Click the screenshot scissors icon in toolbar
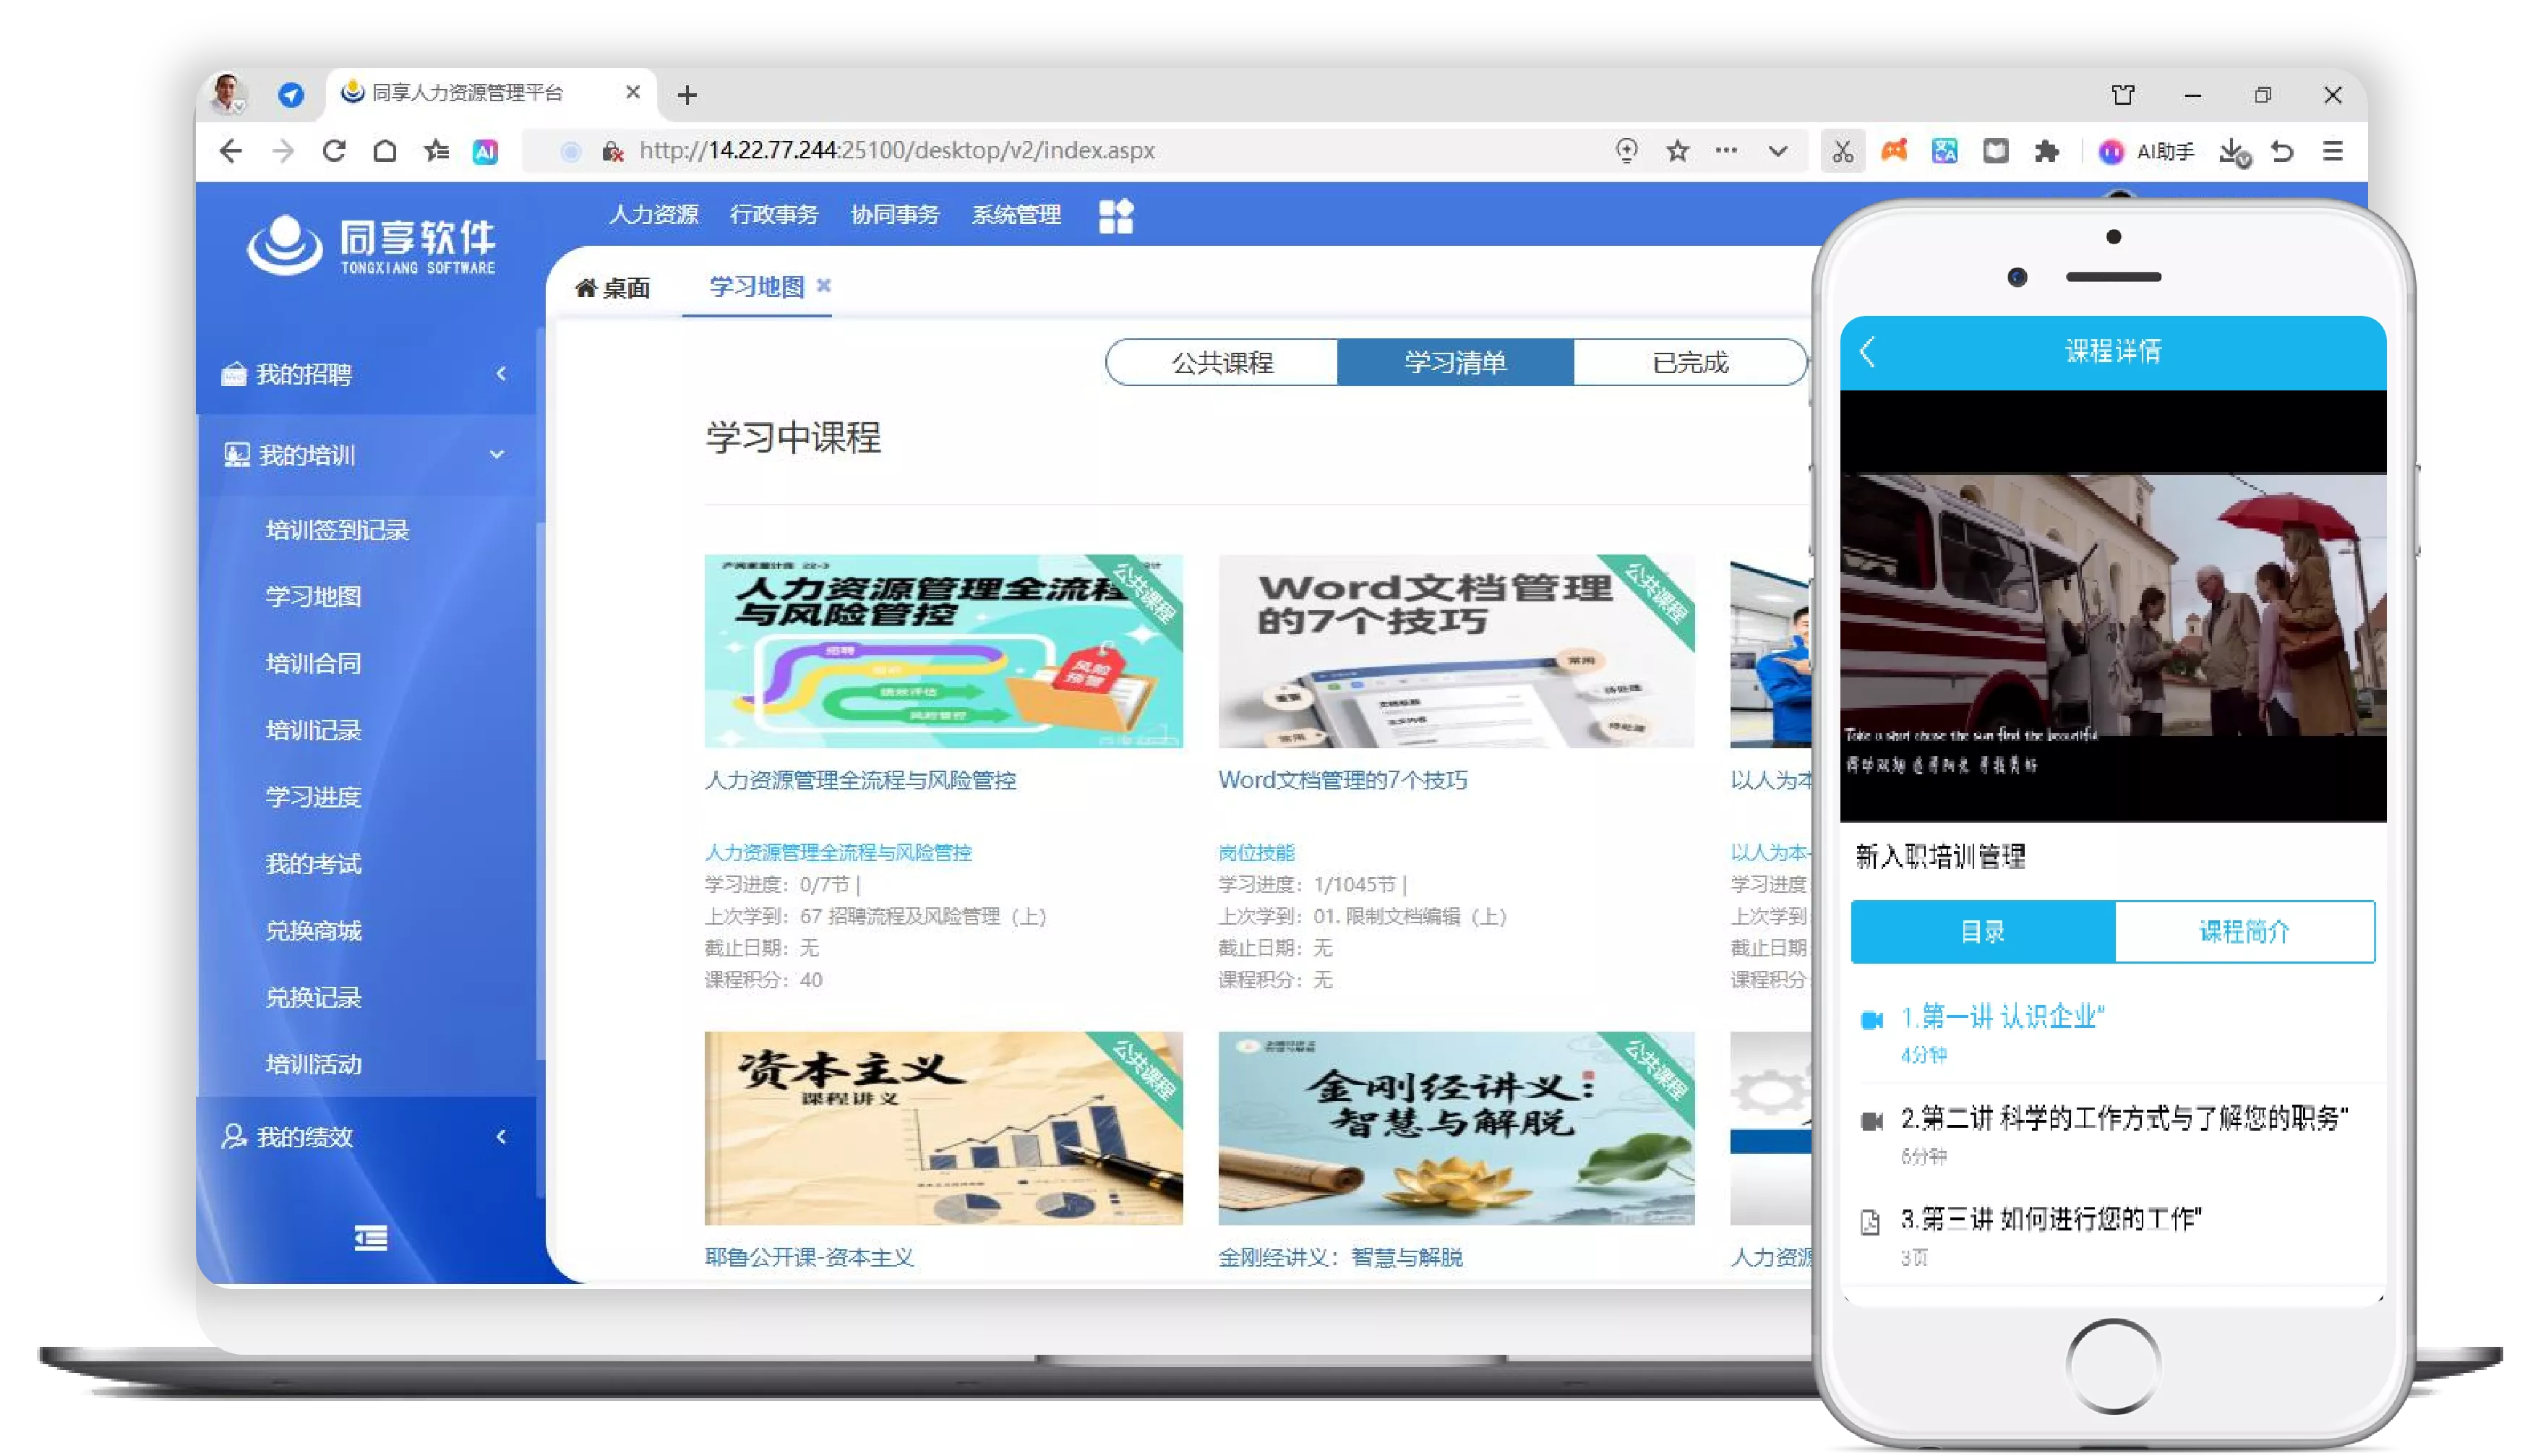Screen dimensions: 2530x1456 point(1841,151)
